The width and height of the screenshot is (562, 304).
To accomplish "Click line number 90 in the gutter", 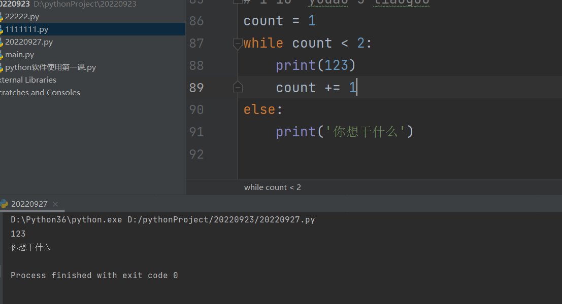I will [x=196, y=109].
